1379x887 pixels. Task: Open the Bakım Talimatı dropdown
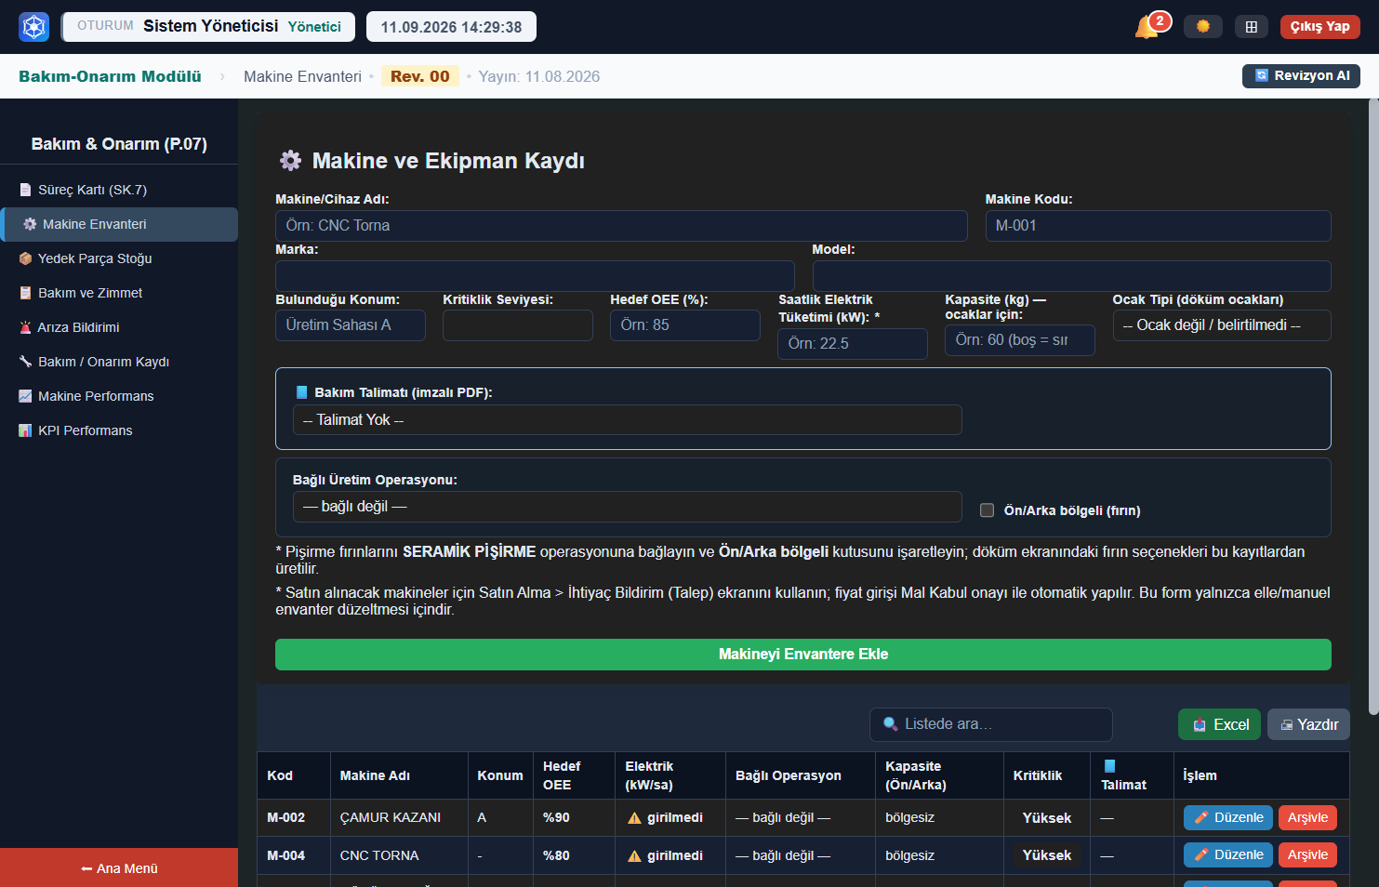[x=628, y=420]
